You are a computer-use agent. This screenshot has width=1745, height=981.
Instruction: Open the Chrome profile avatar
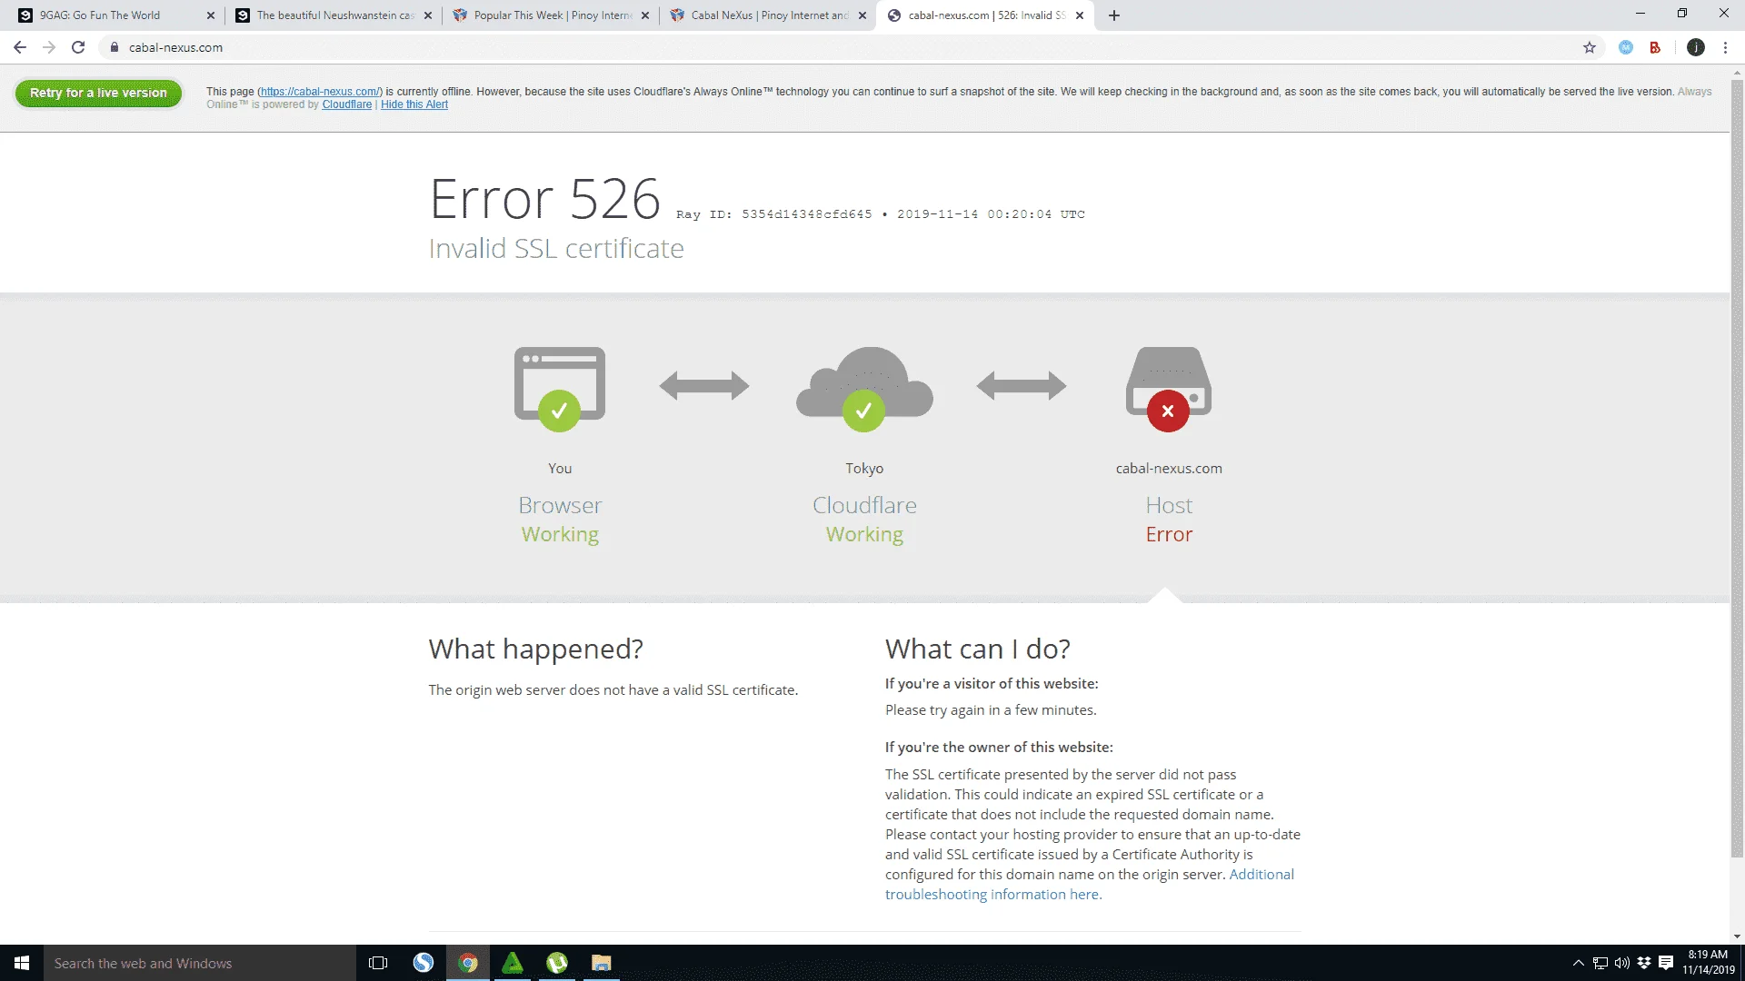pos(1696,47)
